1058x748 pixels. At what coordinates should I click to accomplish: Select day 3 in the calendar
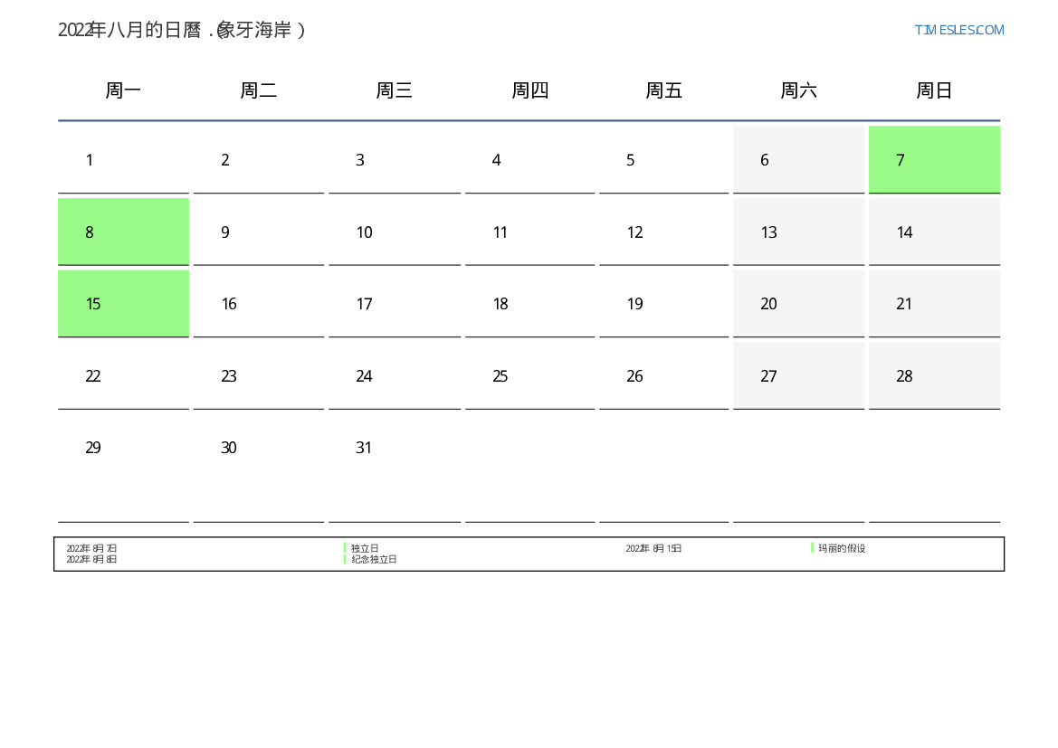click(x=395, y=160)
